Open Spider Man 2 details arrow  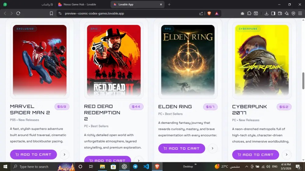point(64,155)
